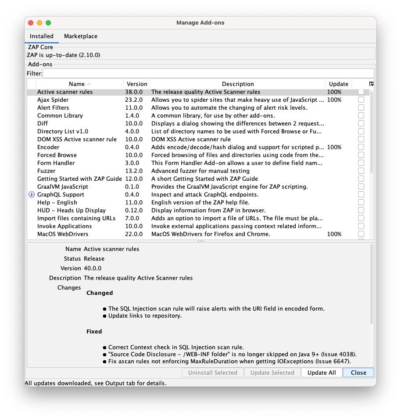Tick the update checkbox for MacOS WebDrivers
This screenshot has width=401, height=419.
361,234
